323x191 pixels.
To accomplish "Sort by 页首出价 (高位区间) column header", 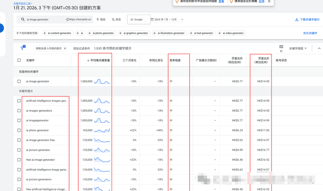I will (x=261, y=60).
